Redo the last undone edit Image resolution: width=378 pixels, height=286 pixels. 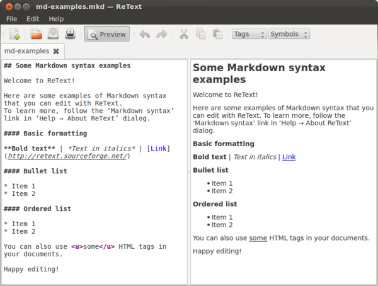162,34
